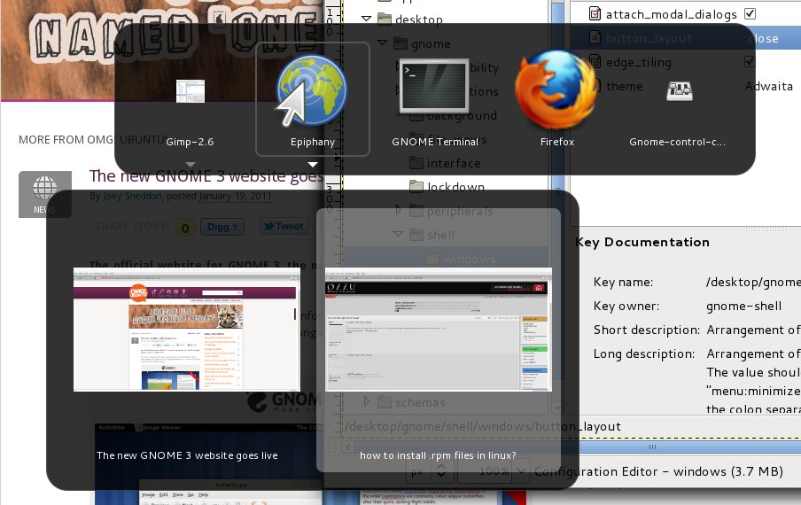The image size is (801, 505).
Task: Open the Image menu in Image Viewer
Action: click(x=148, y=494)
